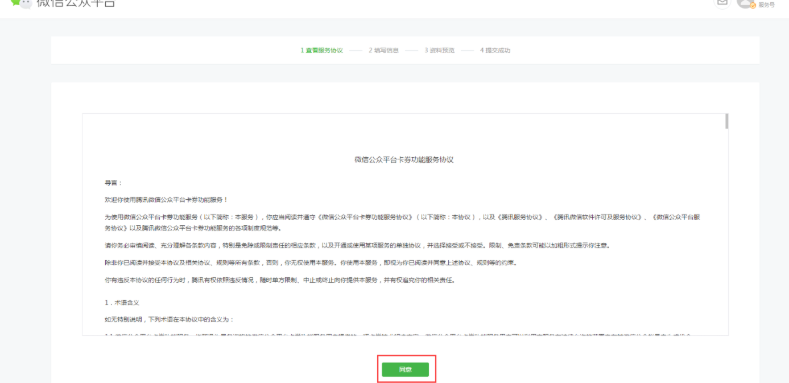Select step 3 资料预览
The height and width of the screenshot is (383, 789).
pos(439,51)
